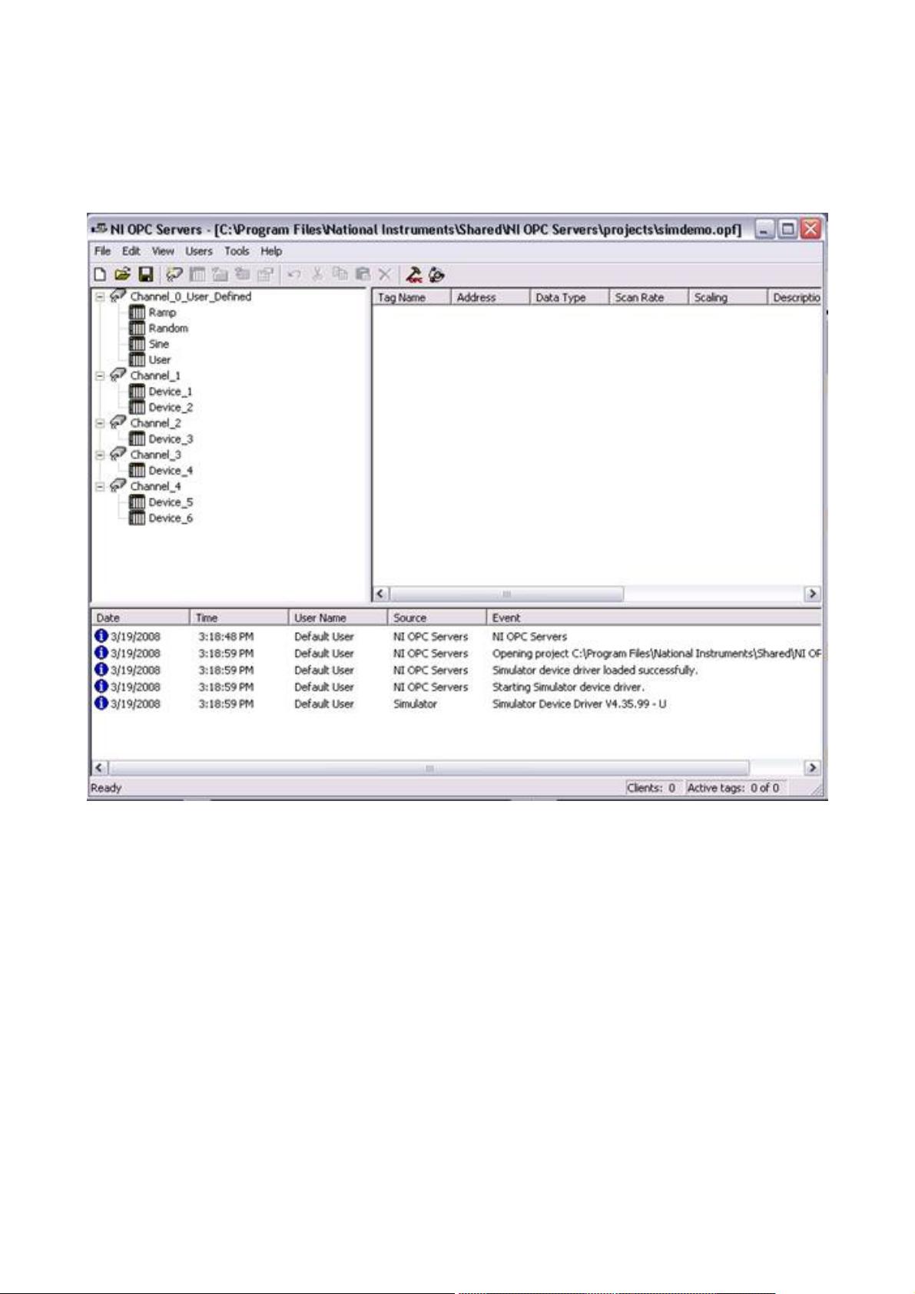This screenshot has height=1294, width=915.
Task: Click the Copy toolbar icon
Action: 340,274
